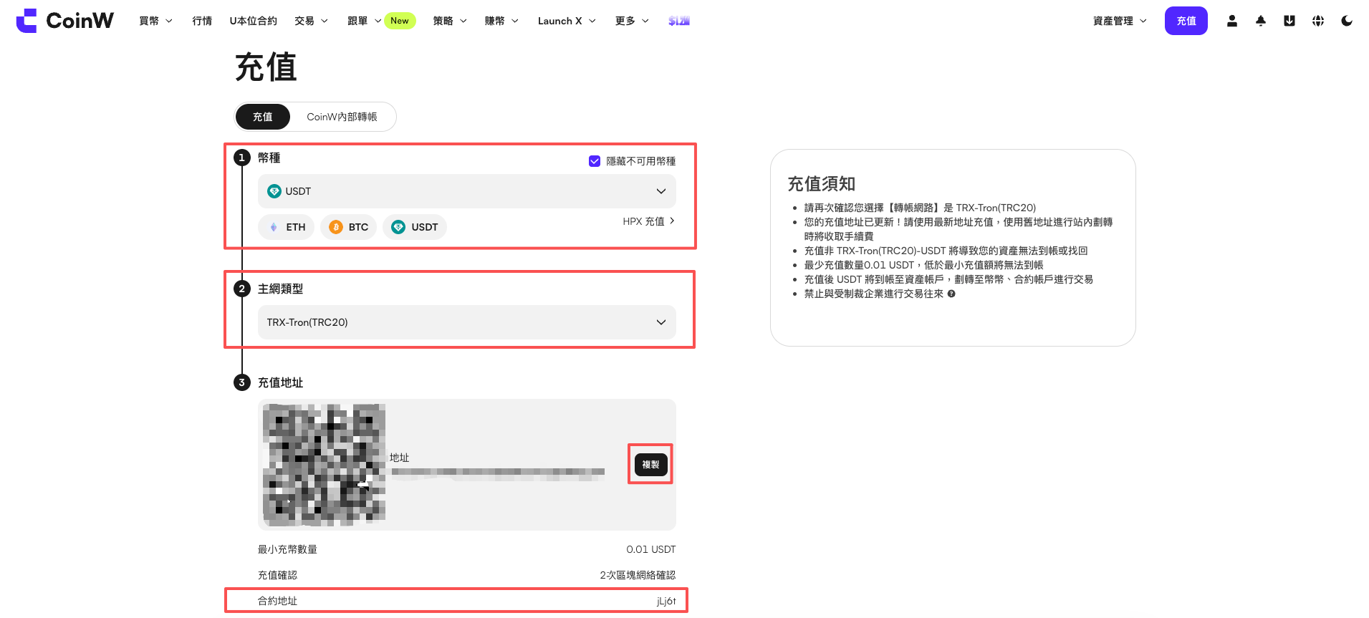Click the notice line starting 請再次確認您選擇
Screen dimensions: 1369x618
pos(920,208)
